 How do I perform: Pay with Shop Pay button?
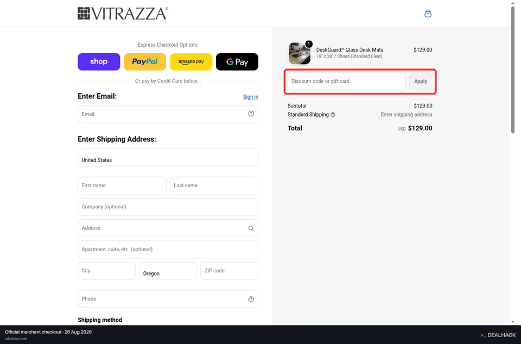tap(99, 62)
